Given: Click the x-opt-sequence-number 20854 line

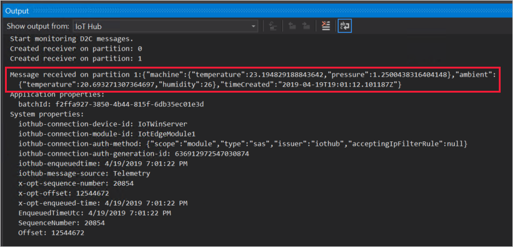Looking at the screenshot, I should tap(76, 183).
